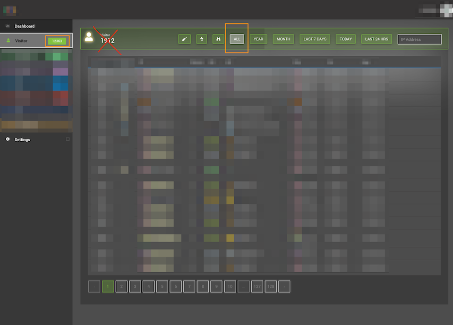Click the bug spider icon button
The image size is (453, 325).
(202, 39)
